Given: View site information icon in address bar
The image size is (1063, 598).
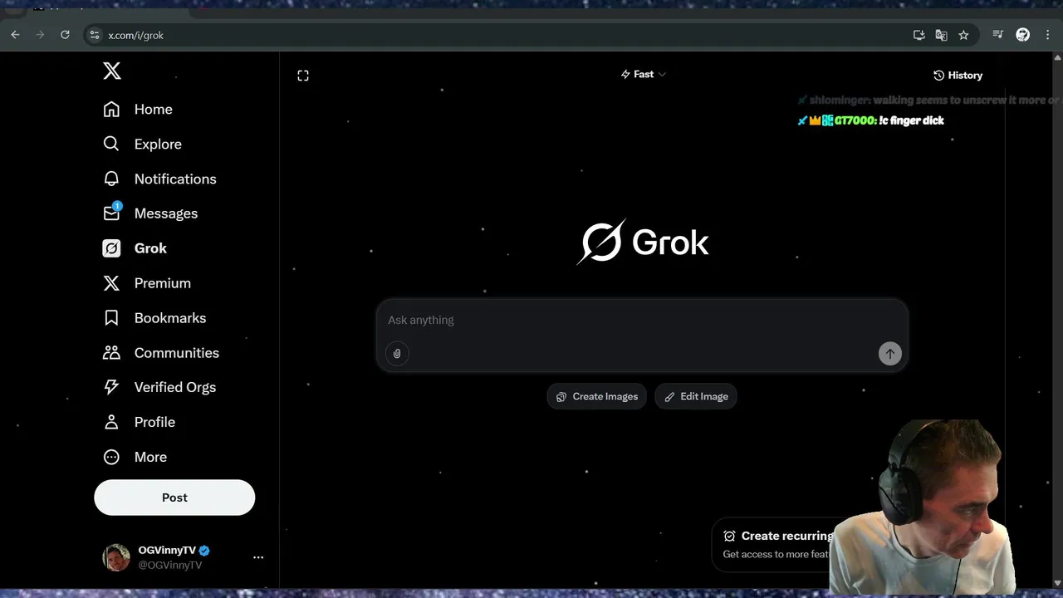Looking at the screenshot, I should [95, 35].
